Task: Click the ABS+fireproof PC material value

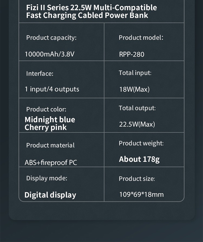Action: pyautogui.click(x=51, y=162)
